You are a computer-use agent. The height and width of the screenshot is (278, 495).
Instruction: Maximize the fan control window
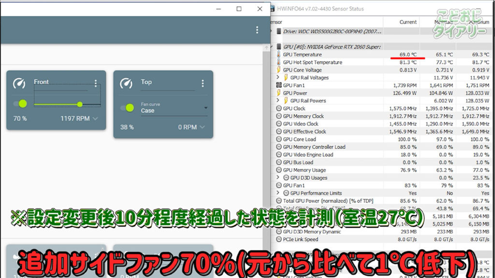coord(239,9)
